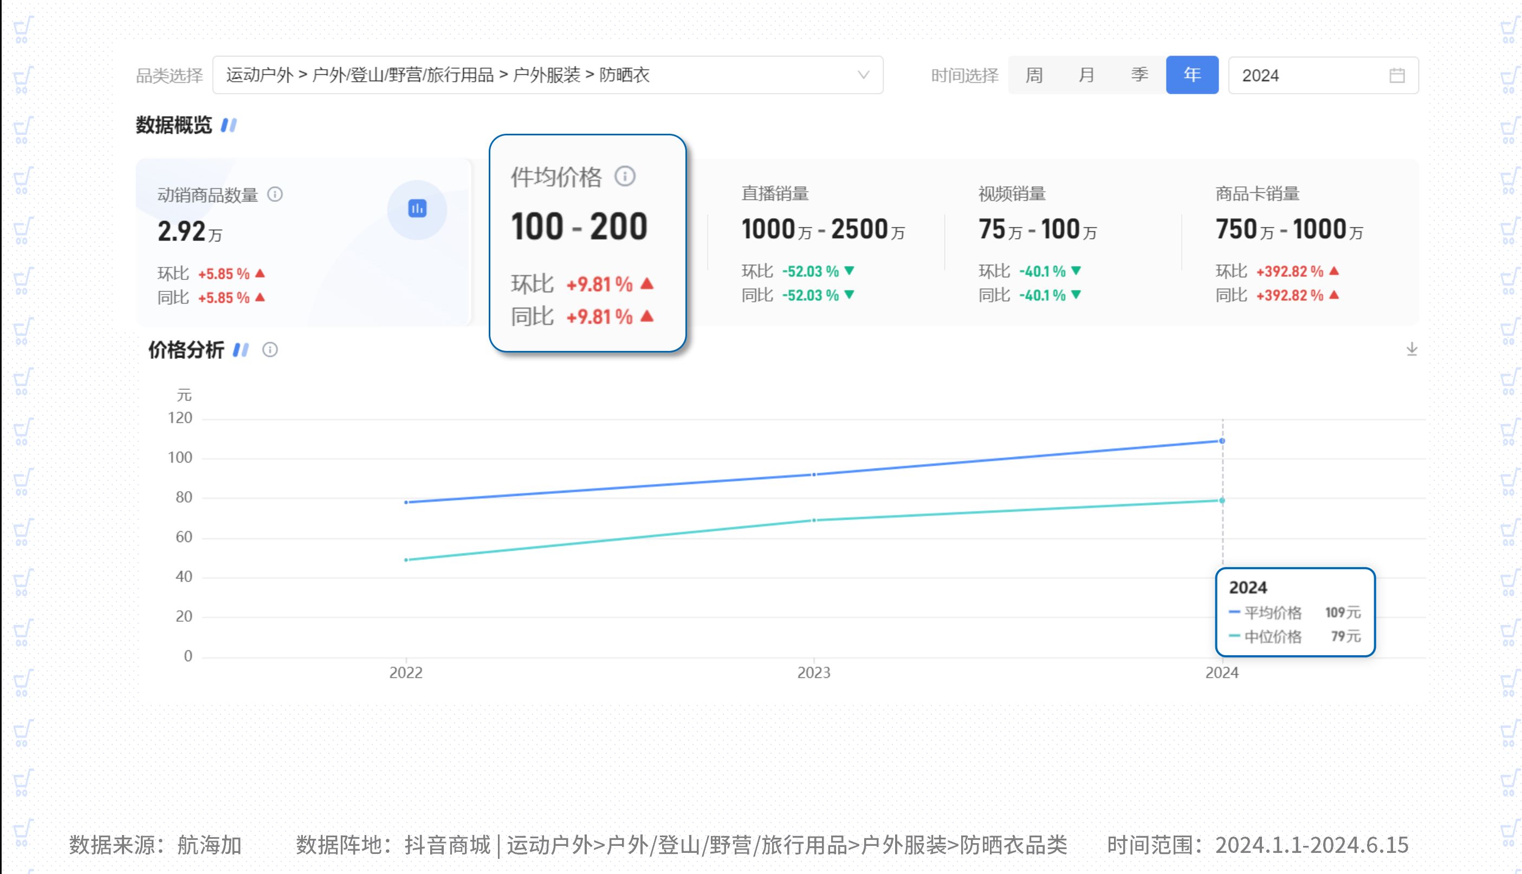
Task: Switch time granularity to 月
Action: click(x=1086, y=75)
